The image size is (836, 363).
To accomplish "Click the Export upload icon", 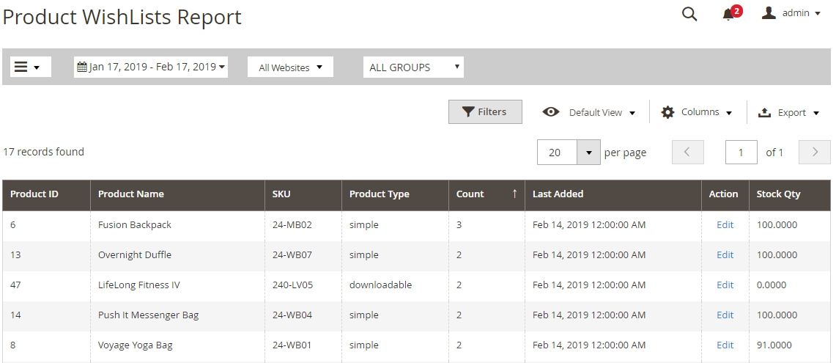I will (x=764, y=112).
